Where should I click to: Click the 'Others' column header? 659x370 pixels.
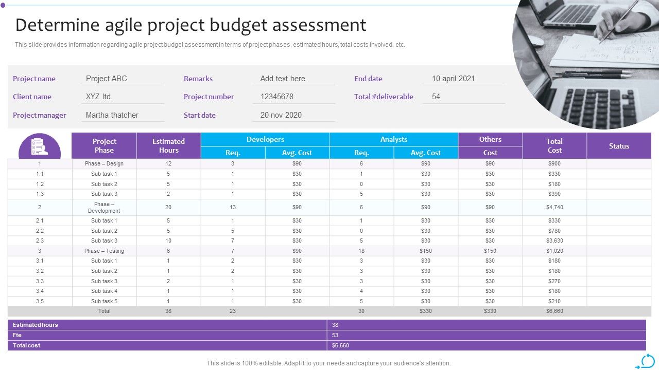(x=490, y=139)
